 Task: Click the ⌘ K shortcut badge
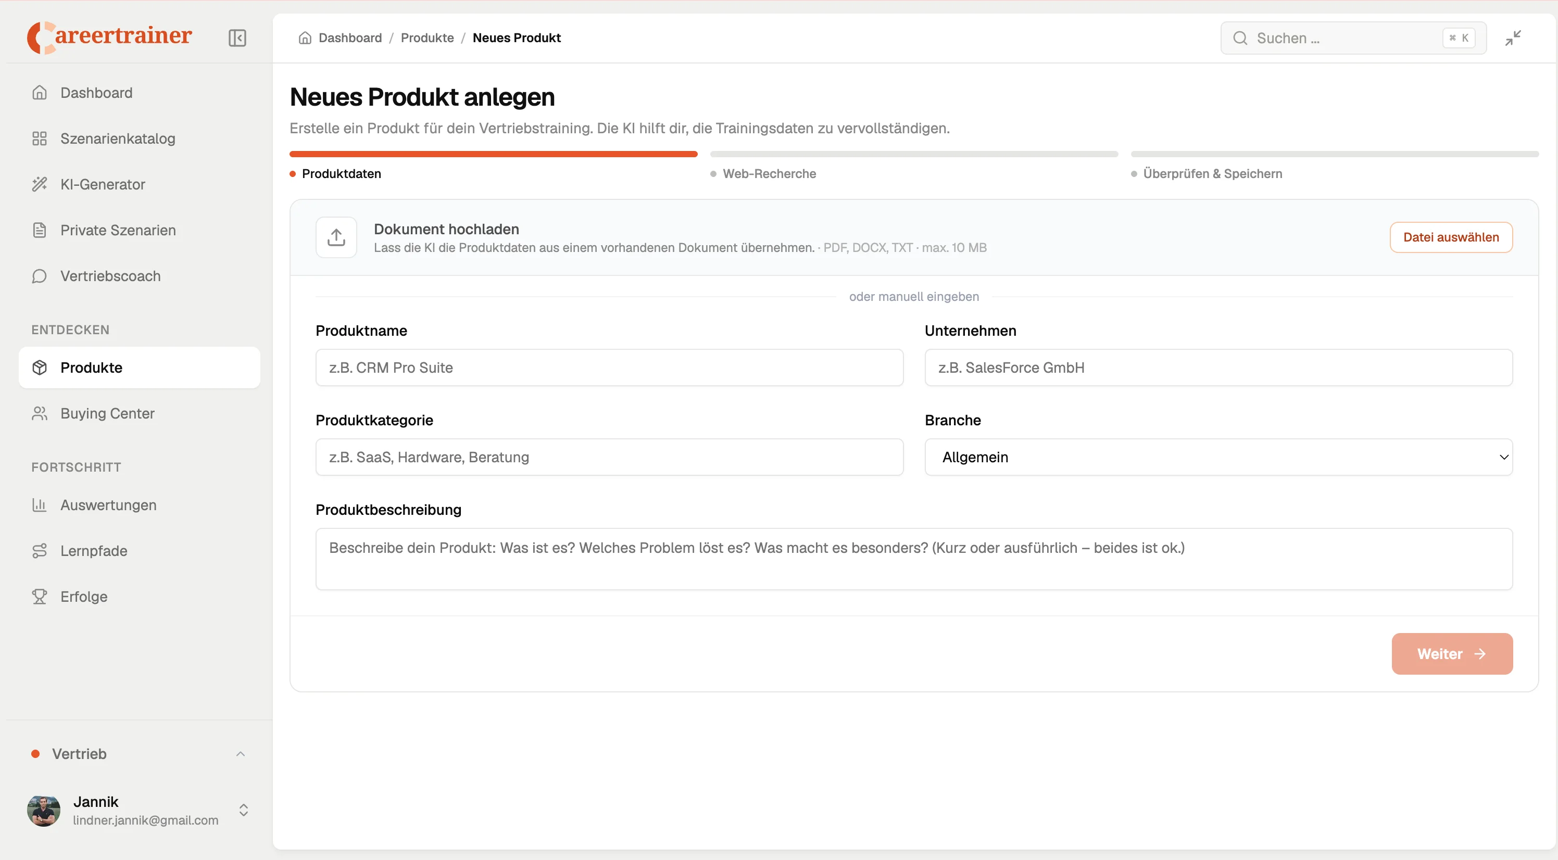click(x=1459, y=38)
